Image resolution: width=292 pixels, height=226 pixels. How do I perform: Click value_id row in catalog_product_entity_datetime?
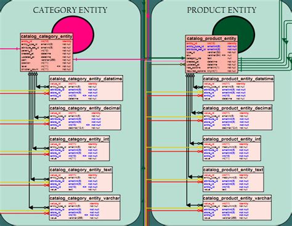pos(238,84)
